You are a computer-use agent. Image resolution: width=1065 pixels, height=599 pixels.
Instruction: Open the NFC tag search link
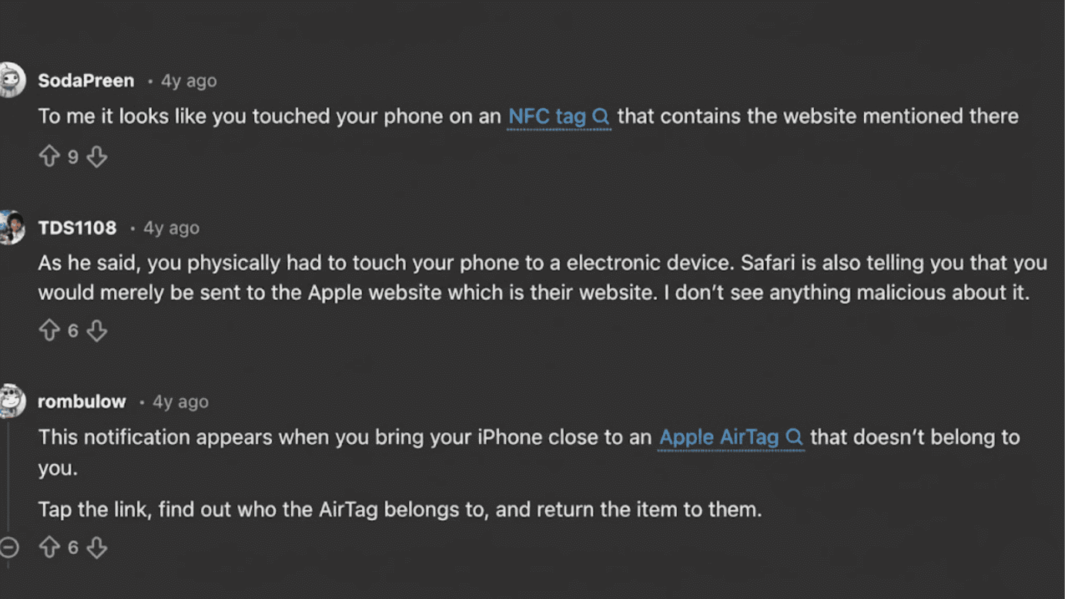click(546, 116)
